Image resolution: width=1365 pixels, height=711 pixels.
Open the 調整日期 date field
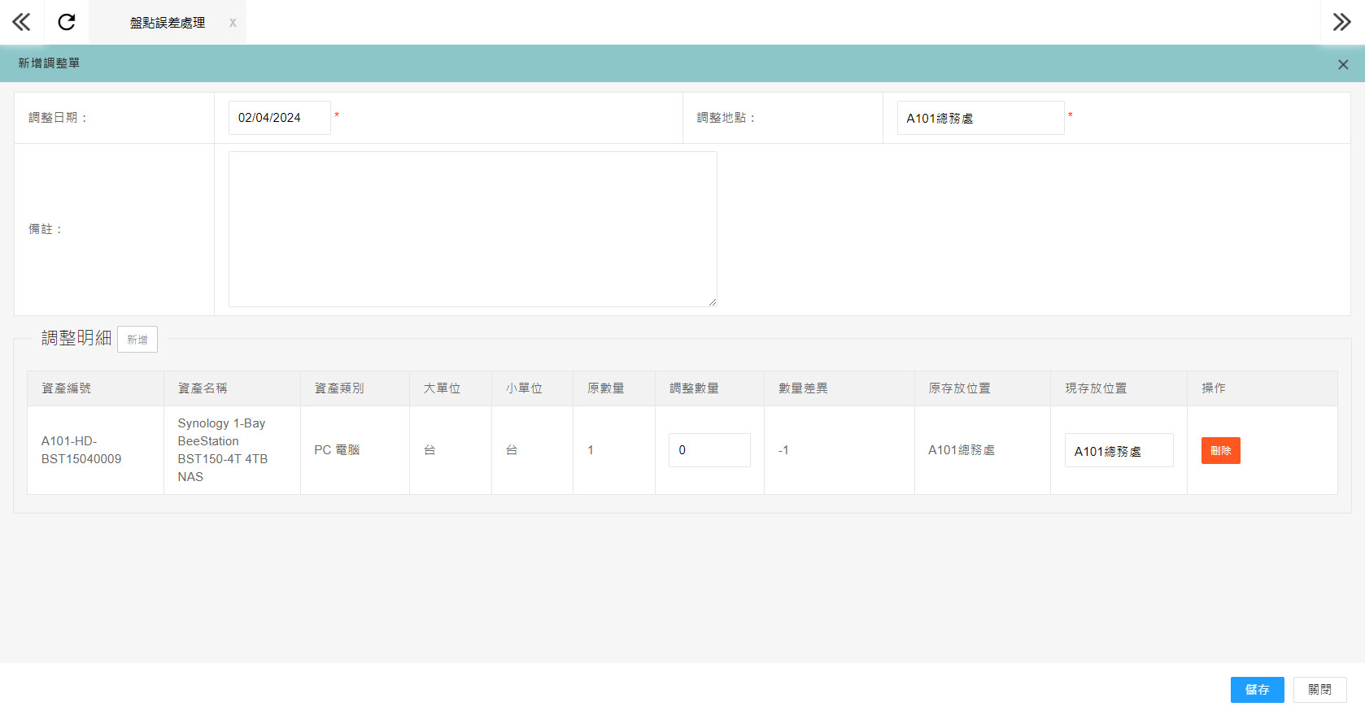(279, 118)
